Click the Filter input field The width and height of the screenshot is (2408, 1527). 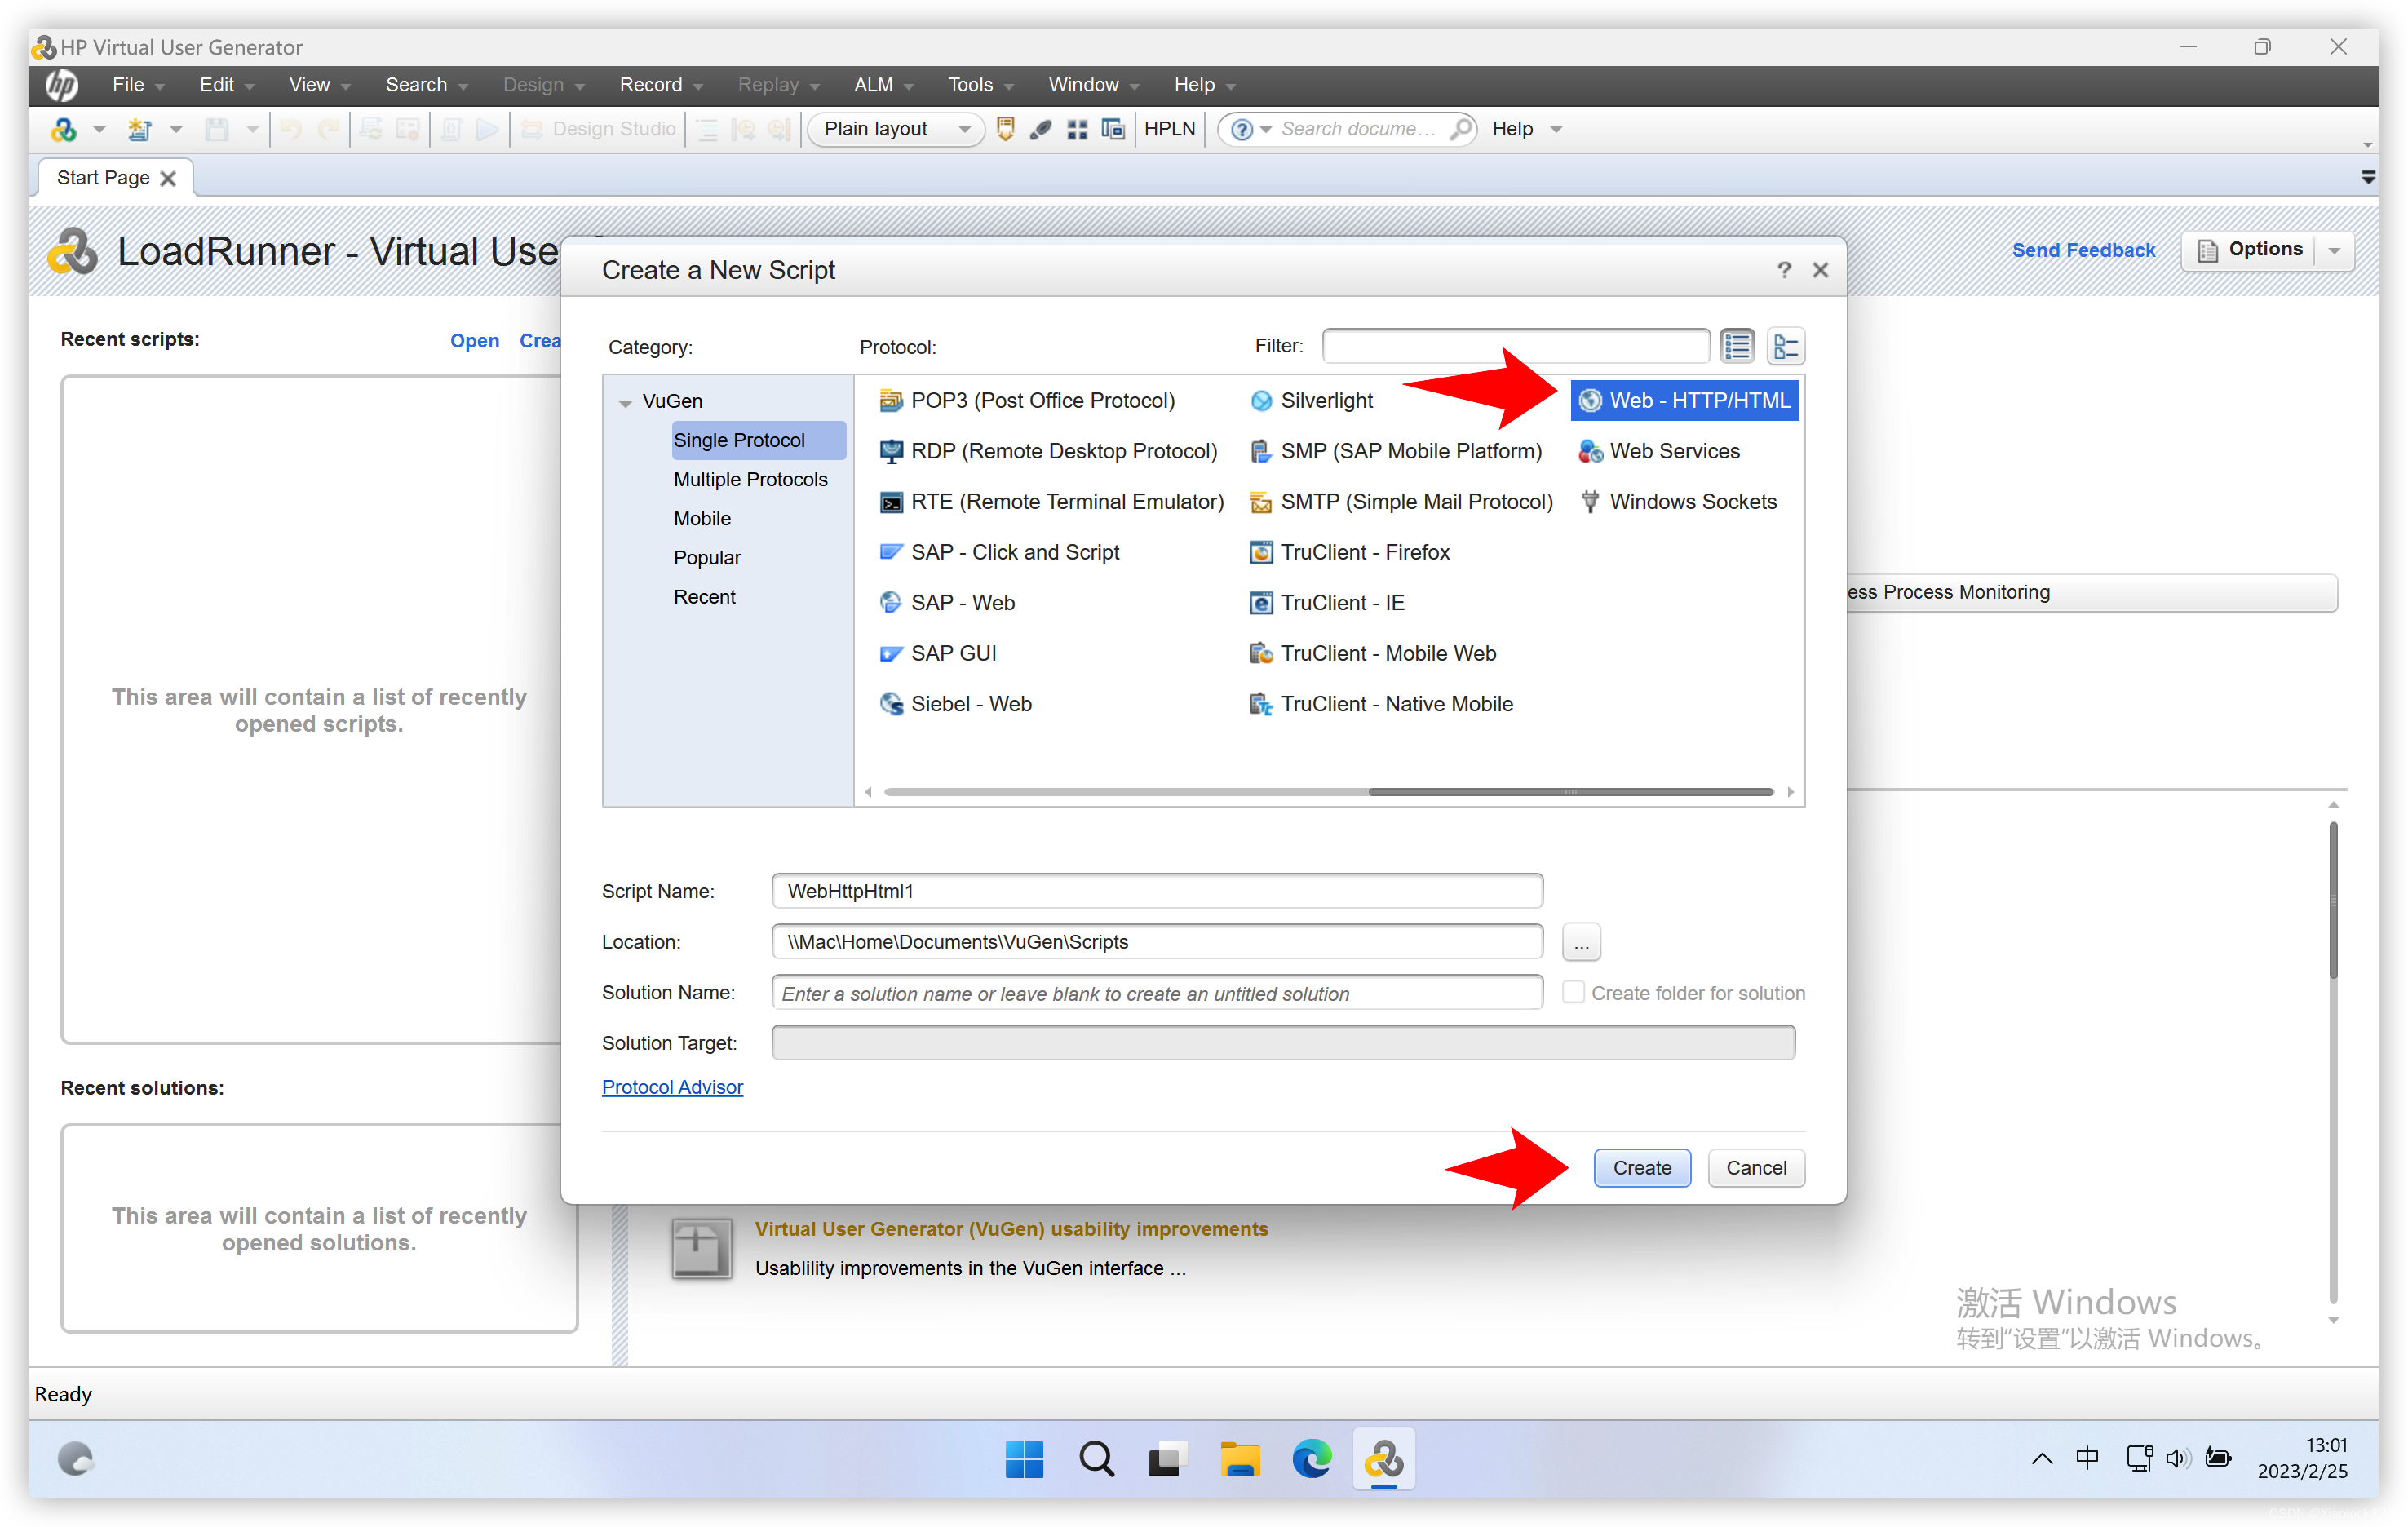pyautogui.click(x=1515, y=346)
